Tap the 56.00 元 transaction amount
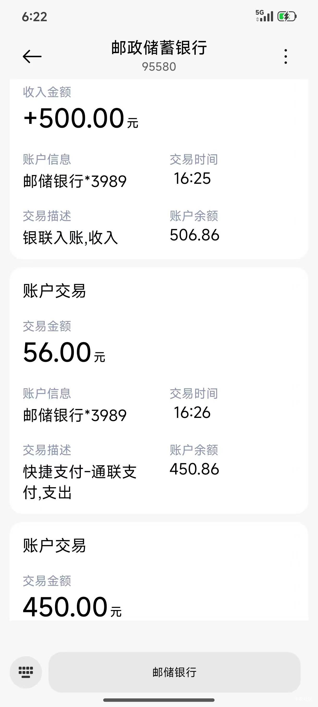This screenshot has width=318, height=707. pos(64,353)
